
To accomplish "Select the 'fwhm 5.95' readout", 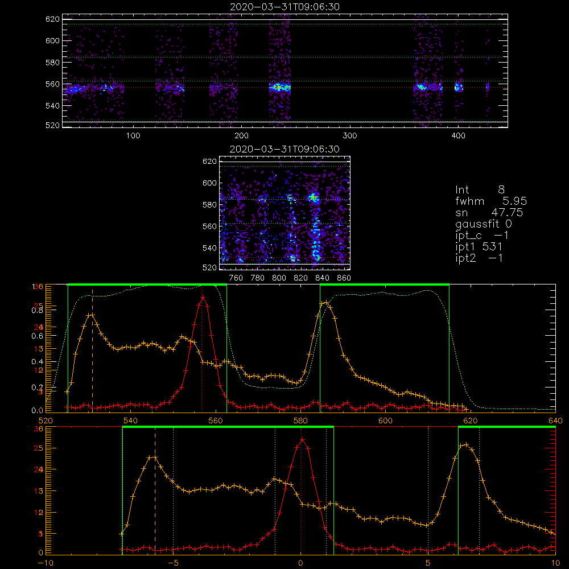I will point(491,201).
